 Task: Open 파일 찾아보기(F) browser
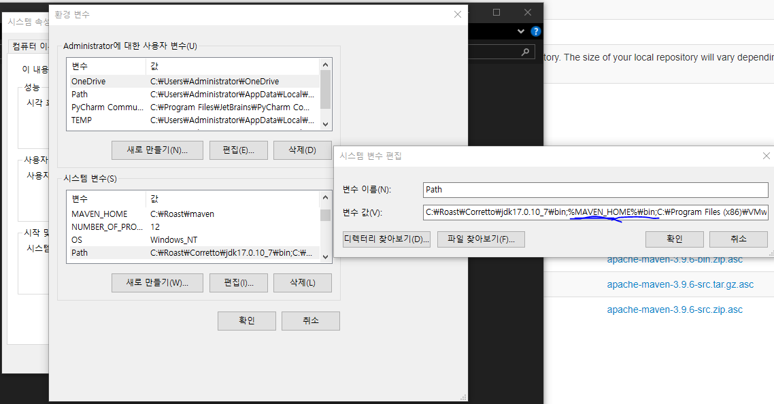pos(482,239)
